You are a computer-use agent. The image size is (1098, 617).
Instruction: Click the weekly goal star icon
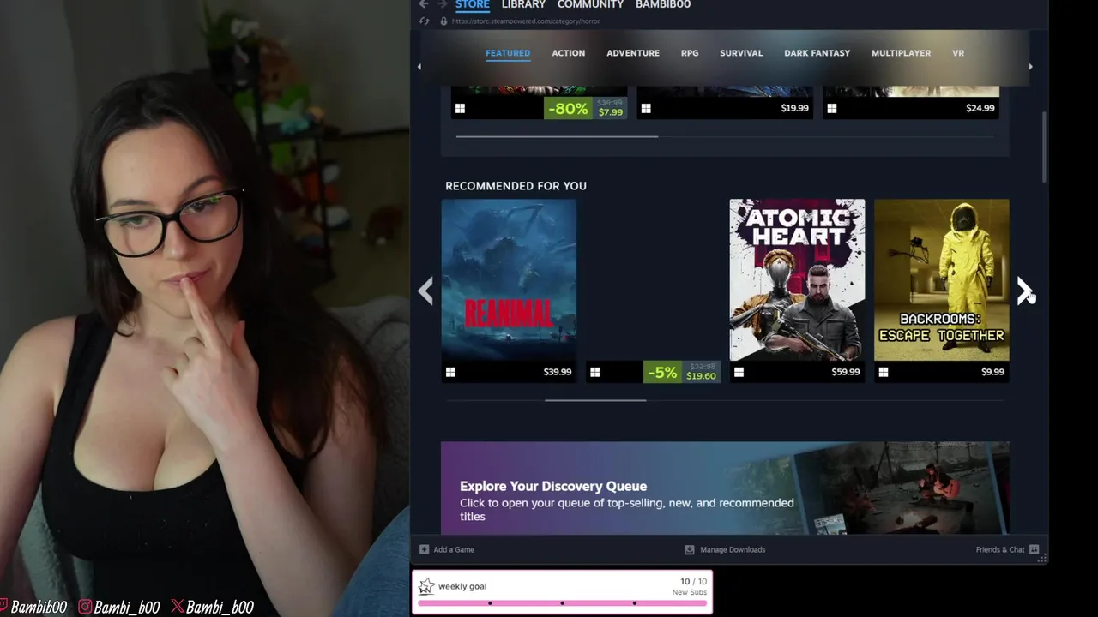coord(426,587)
